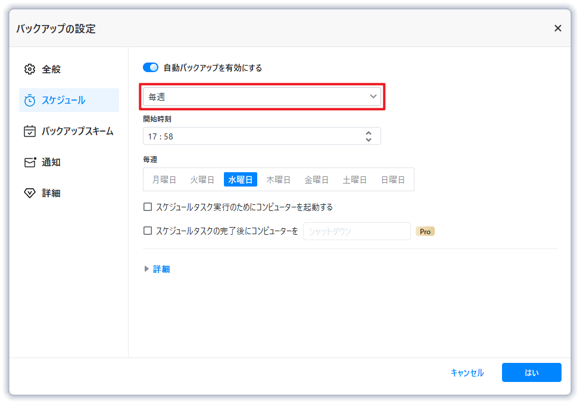Viewport: 580px width, 404px height.
Task: Click the 開始時刻 label
Action: click(157, 119)
